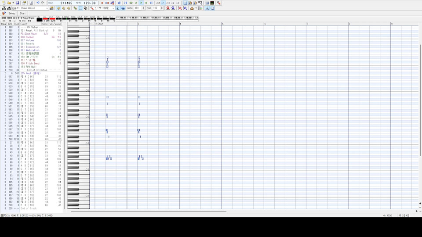Switch to the Setup tab

[11, 14]
